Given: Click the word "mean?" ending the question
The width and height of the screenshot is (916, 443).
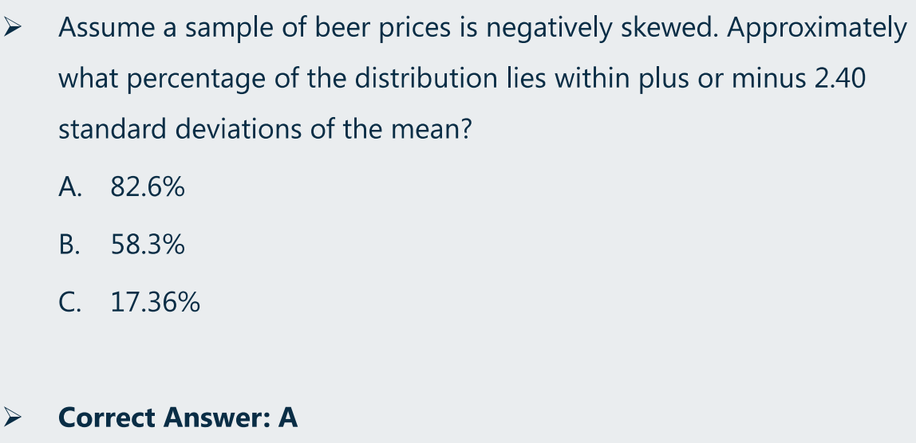Looking at the screenshot, I should point(431,128).
